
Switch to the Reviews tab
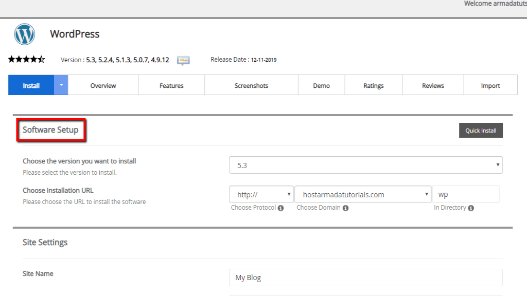433,85
